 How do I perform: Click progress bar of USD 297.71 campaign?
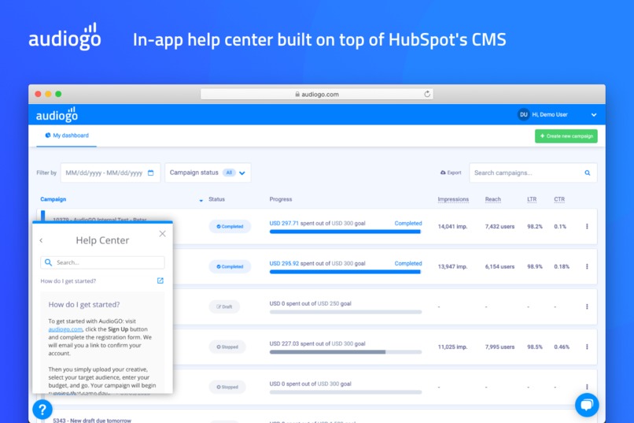click(345, 232)
